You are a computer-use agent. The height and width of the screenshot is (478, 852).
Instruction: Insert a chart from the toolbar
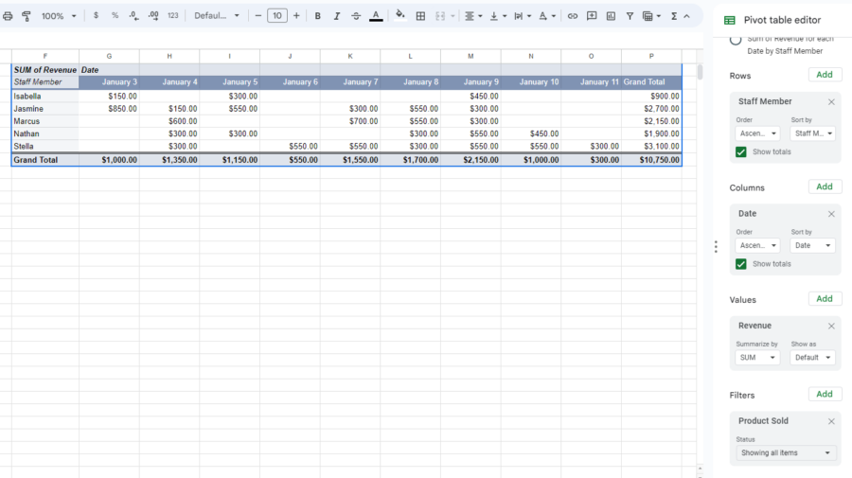[x=611, y=16]
